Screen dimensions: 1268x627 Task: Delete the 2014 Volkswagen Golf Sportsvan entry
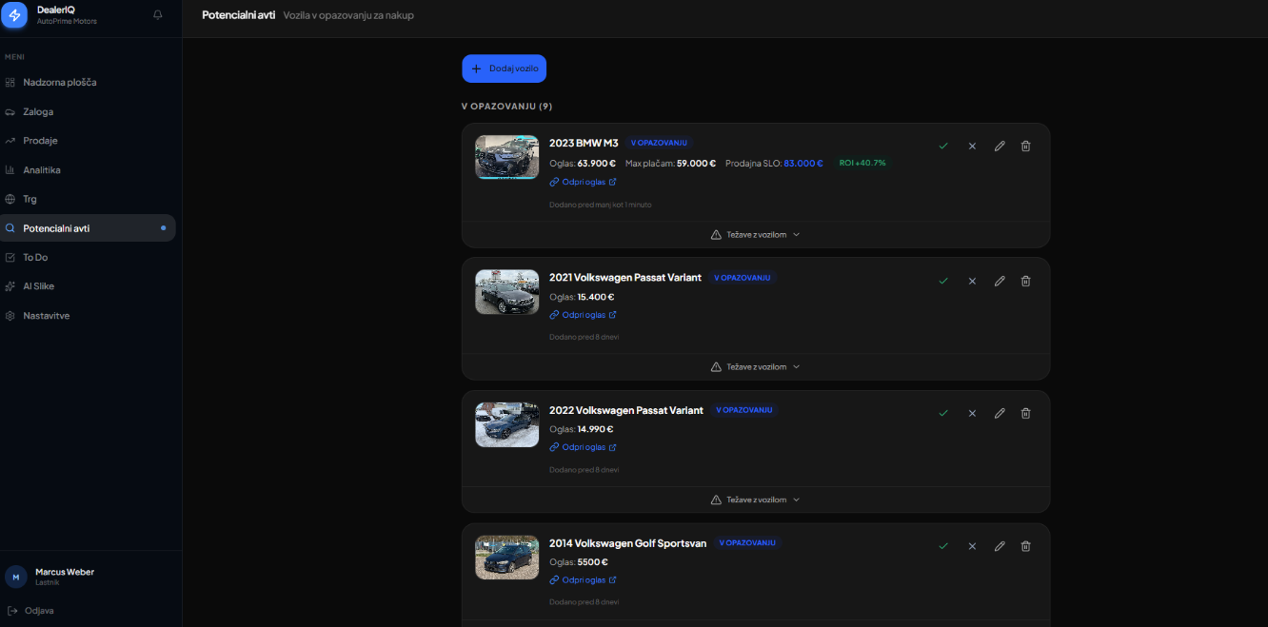pos(1025,546)
